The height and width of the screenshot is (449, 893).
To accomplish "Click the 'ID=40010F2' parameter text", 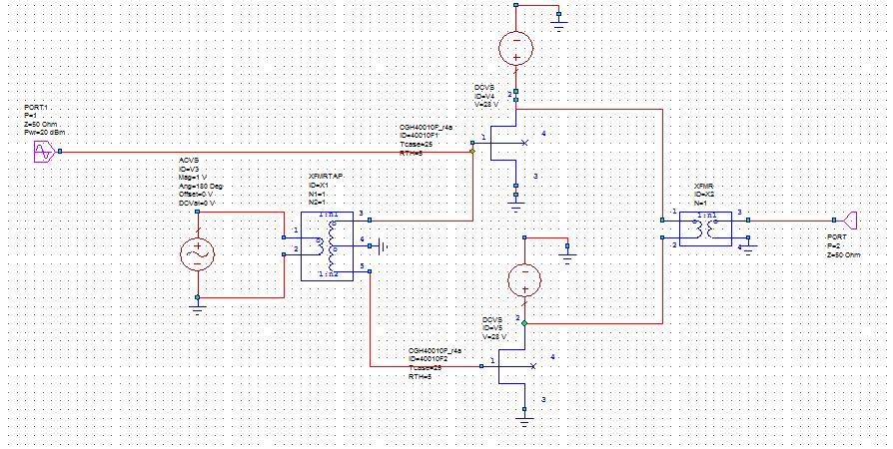I will [x=430, y=359].
